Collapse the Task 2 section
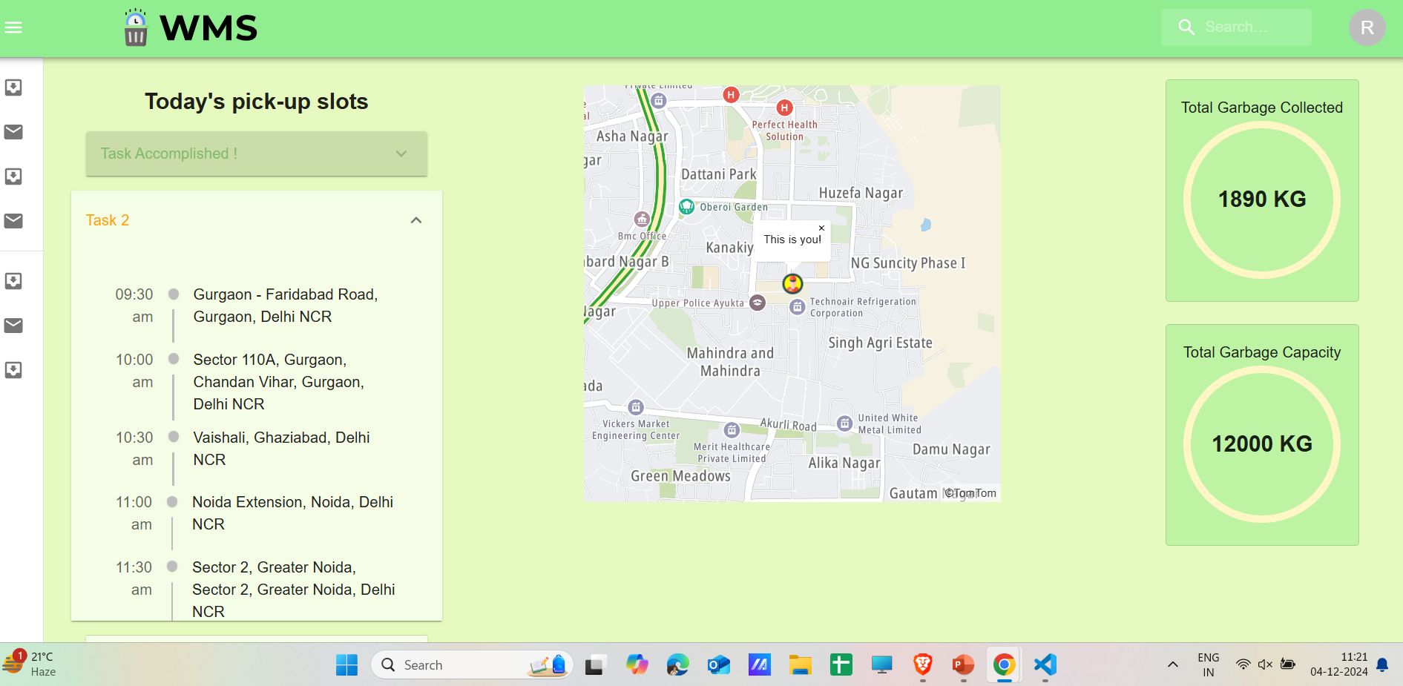The image size is (1403, 686). (x=416, y=220)
